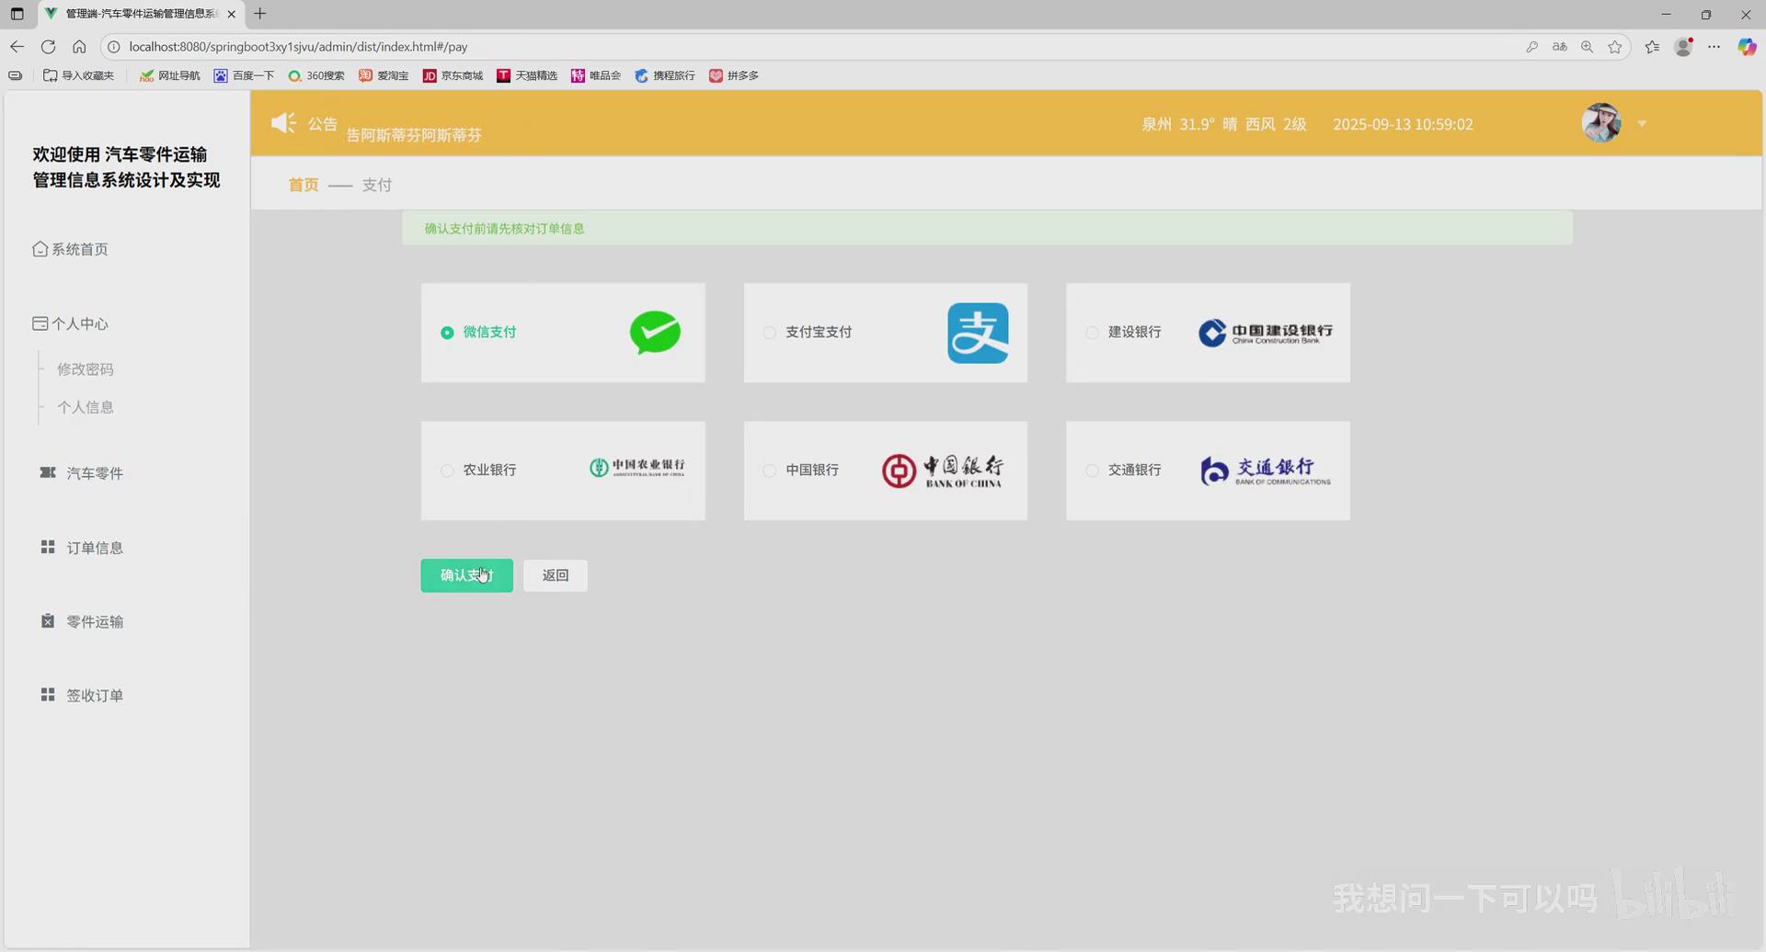Open 修改密码 under 个人中心
Viewport: 1766px width, 952px height.
pyautogui.click(x=86, y=369)
